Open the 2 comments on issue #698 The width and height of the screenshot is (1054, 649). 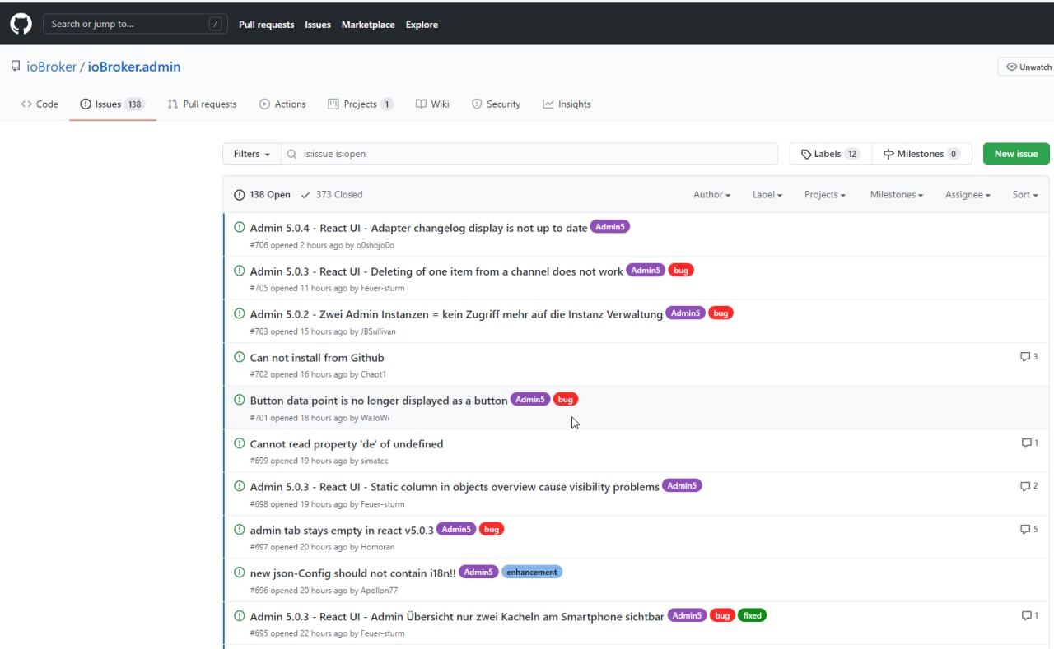(1028, 486)
